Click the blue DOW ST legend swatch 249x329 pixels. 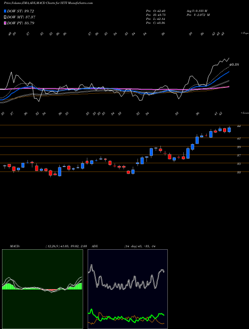point(5,11)
